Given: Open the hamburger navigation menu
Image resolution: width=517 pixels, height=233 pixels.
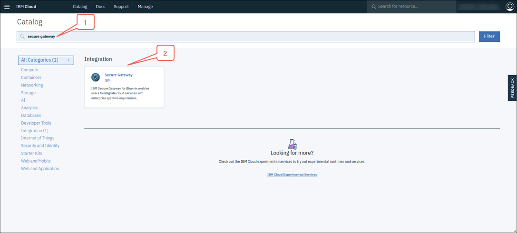Looking at the screenshot, I should coord(7,7).
